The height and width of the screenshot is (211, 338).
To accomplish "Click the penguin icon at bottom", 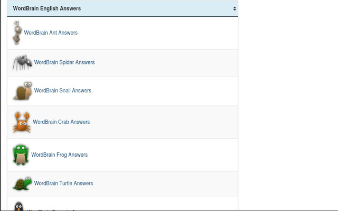I will (x=19, y=206).
